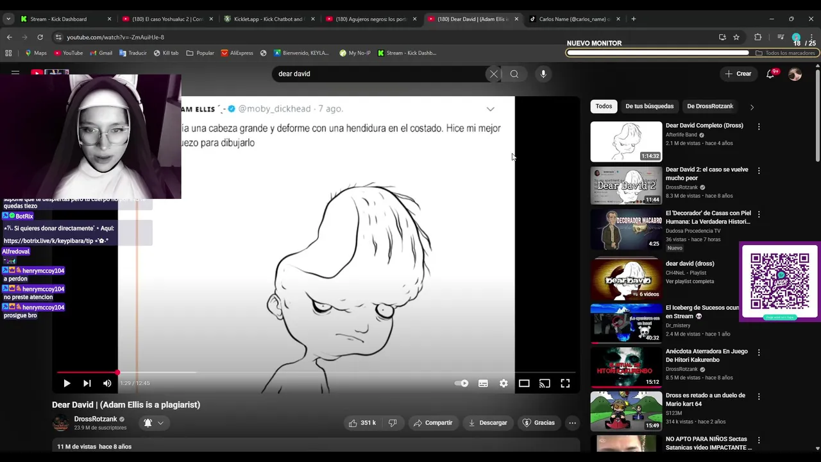Open a new browser tab
Viewport: 821px width, 462px height.
pyautogui.click(x=633, y=19)
